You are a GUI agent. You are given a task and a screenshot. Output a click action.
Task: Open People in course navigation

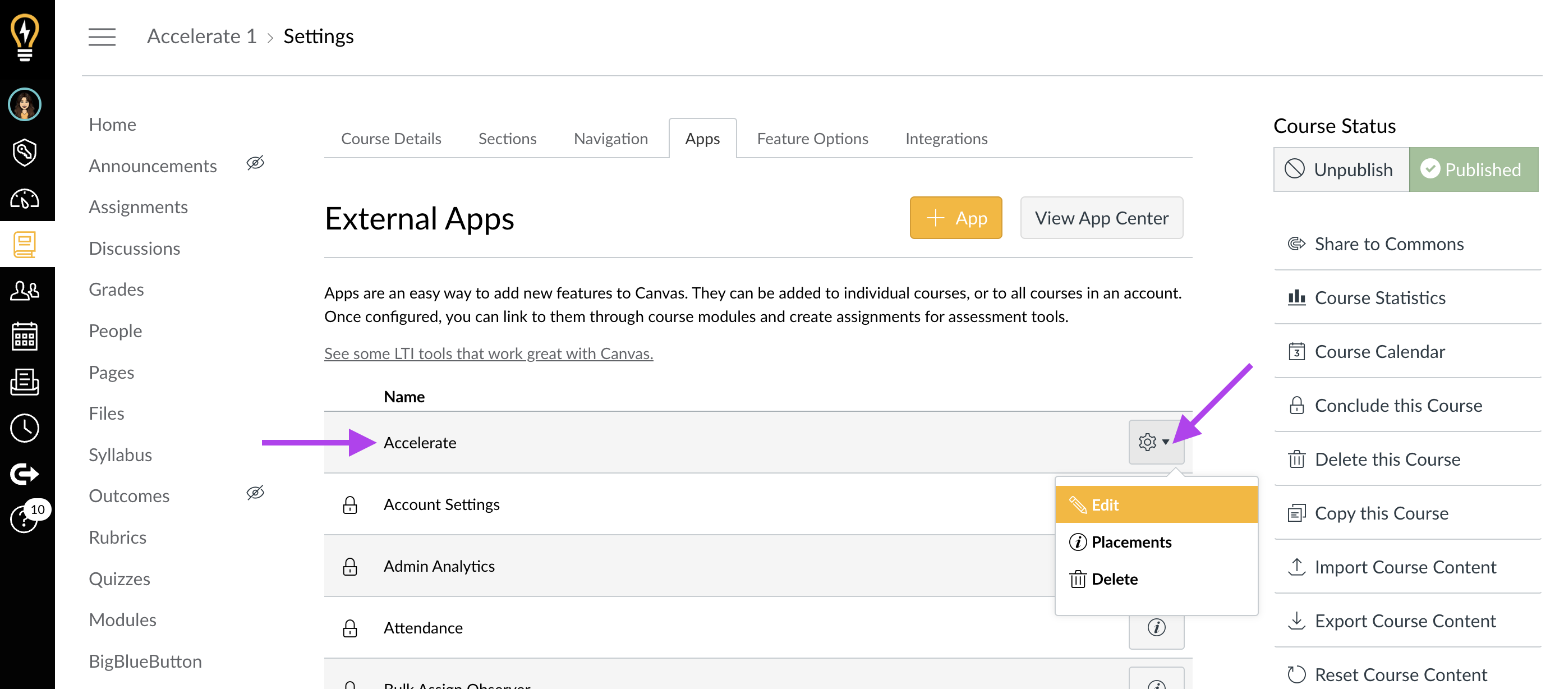tap(116, 330)
